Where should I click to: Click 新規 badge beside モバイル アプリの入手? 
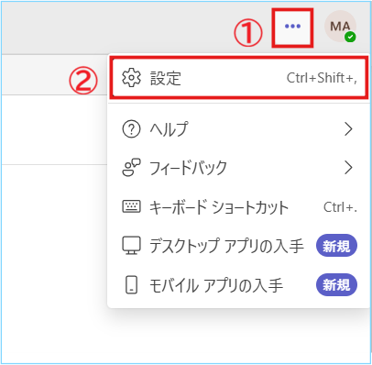[336, 284]
